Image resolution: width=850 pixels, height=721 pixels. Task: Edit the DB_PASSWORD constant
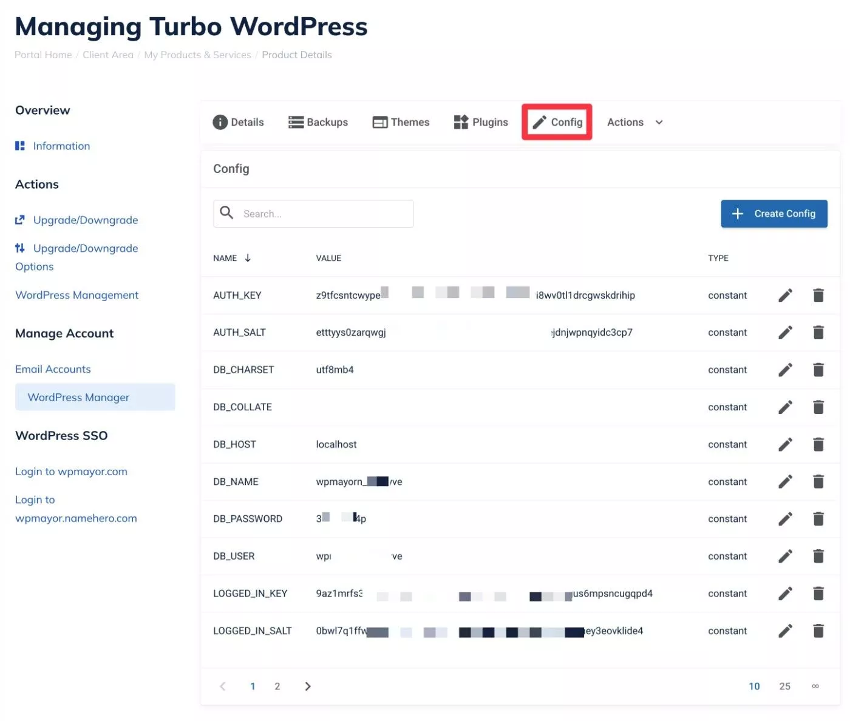[x=785, y=519]
